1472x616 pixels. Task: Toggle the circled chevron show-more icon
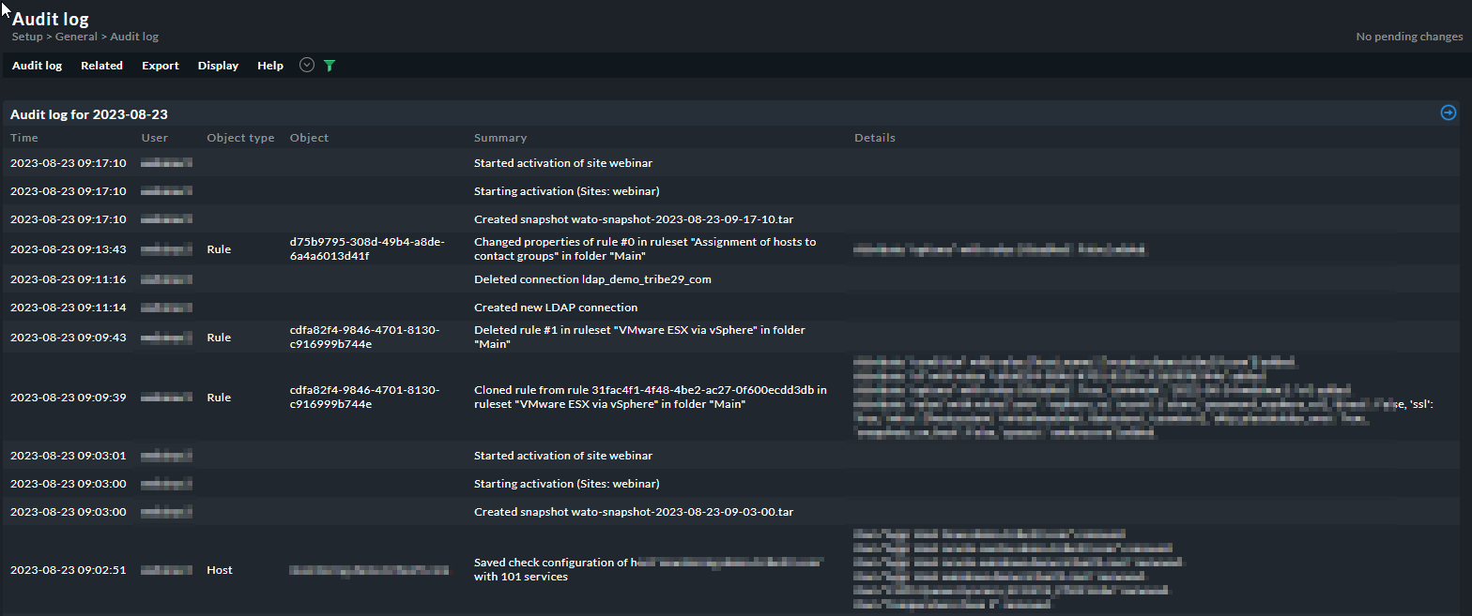pyautogui.click(x=306, y=66)
